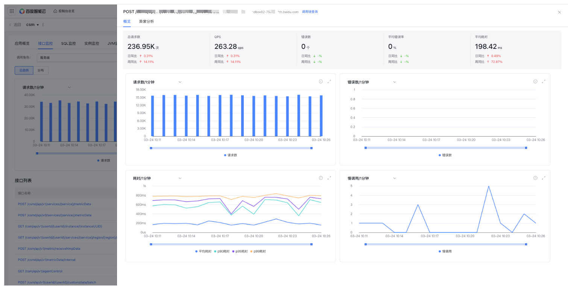The height and width of the screenshot is (290, 568).
Task: Open POST /csmd/api/v1/metricData/internal interface
Action: click(x=47, y=260)
